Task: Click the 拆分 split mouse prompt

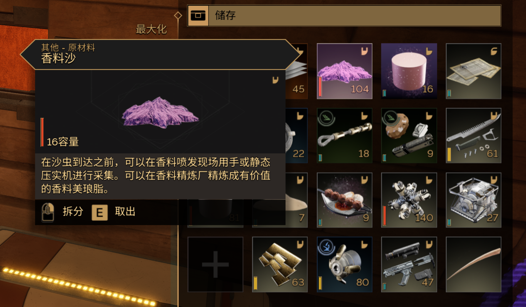Action: [62, 212]
